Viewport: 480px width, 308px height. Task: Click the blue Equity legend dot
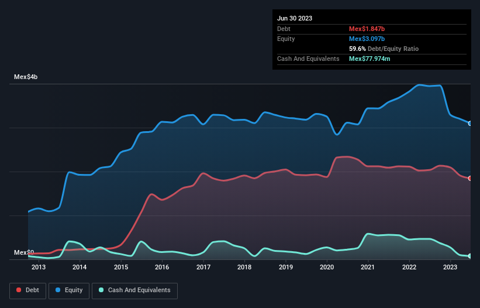(x=58, y=290)
